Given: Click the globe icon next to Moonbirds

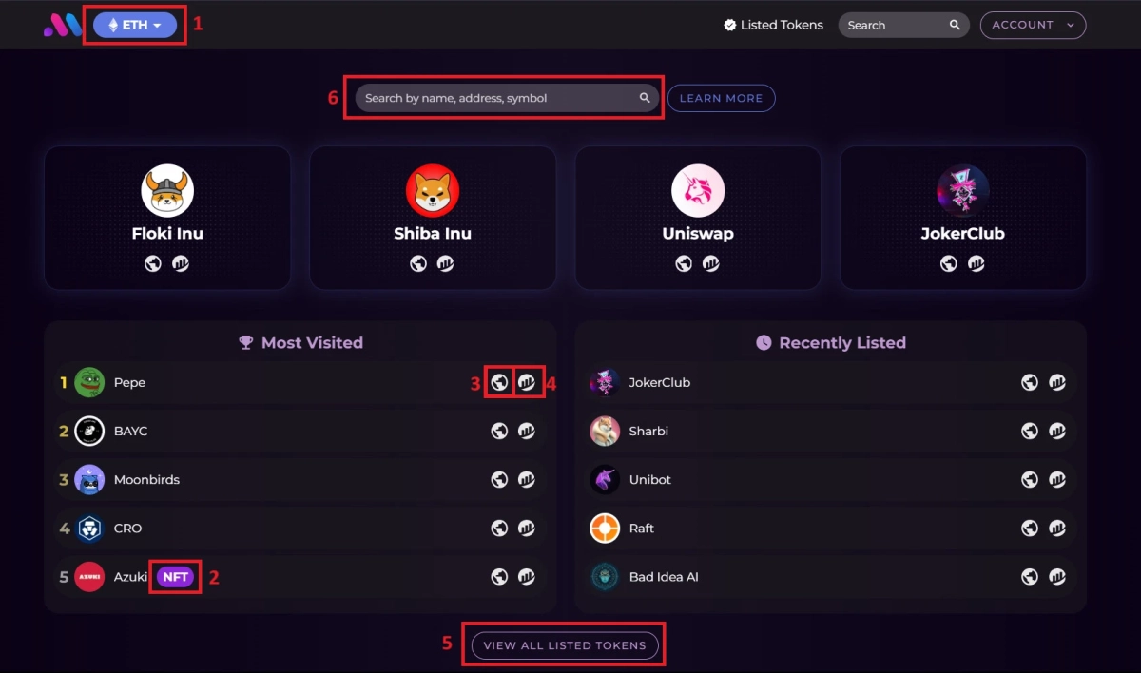Looking at the screenshot, I should click(x=498, y=479).
